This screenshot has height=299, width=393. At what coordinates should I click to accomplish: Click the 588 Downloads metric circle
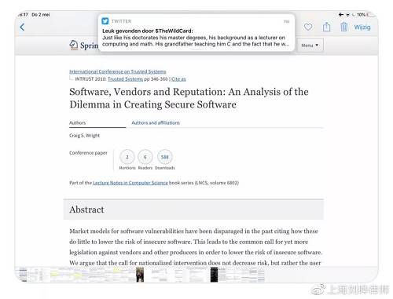point(165,157)
